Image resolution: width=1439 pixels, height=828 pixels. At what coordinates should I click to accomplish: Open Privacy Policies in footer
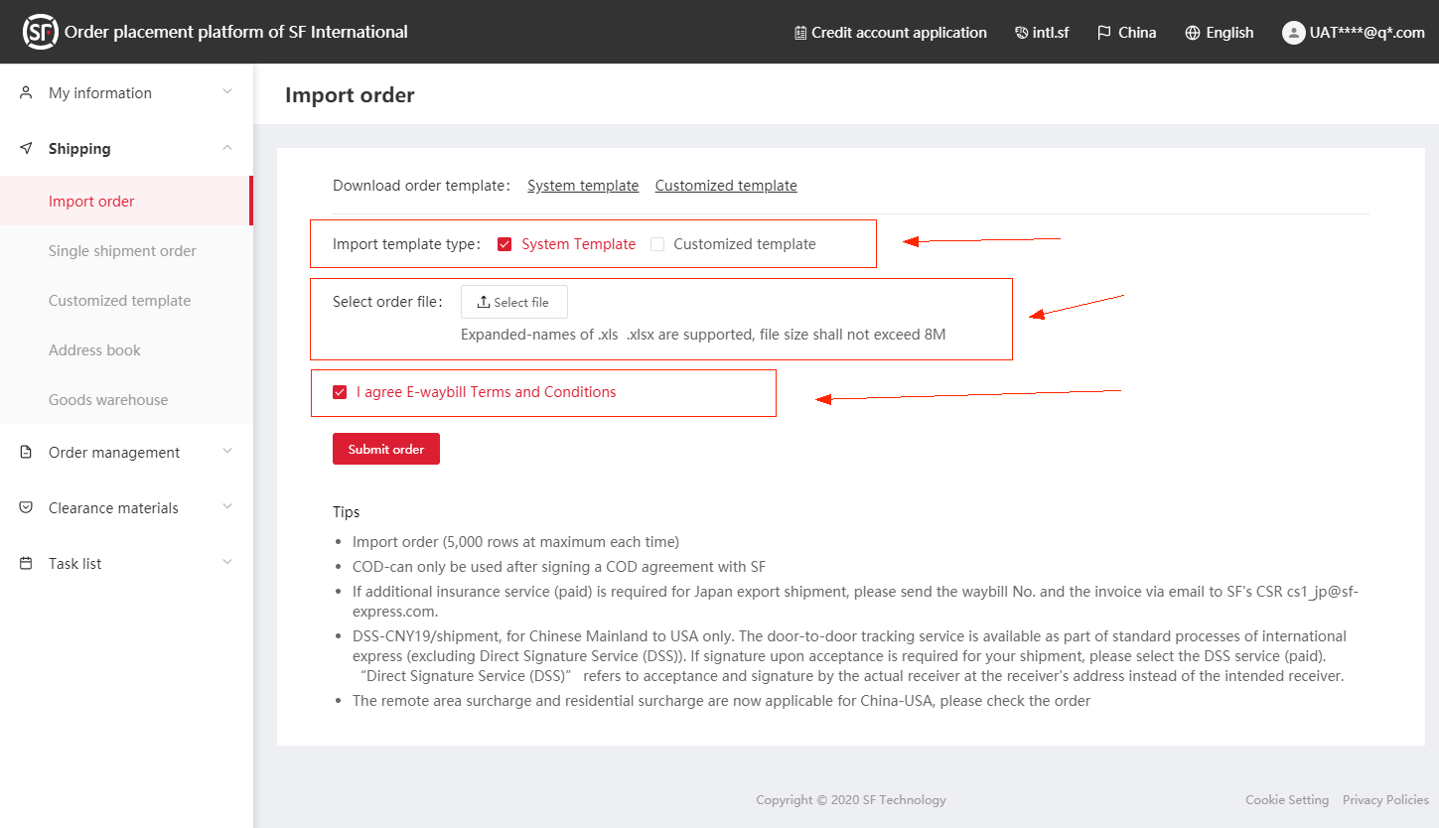pos(1385,800)
